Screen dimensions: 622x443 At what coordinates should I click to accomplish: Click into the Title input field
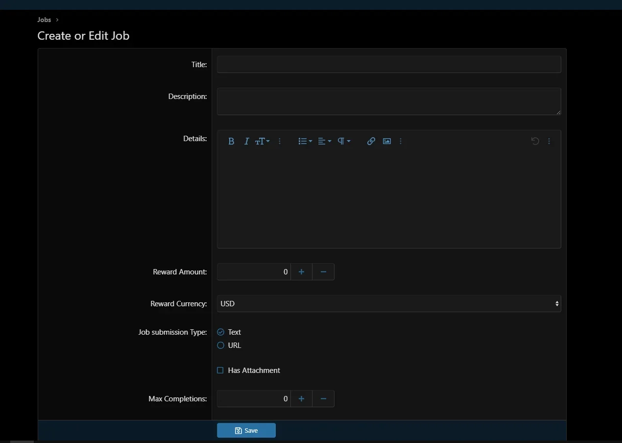coord(389,65)
